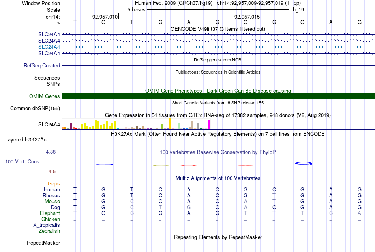Screen dimensions: 375x252
Task: Click the magenta bar in GTEx chart
Action: pyautogui.click(x=209, y=125)
